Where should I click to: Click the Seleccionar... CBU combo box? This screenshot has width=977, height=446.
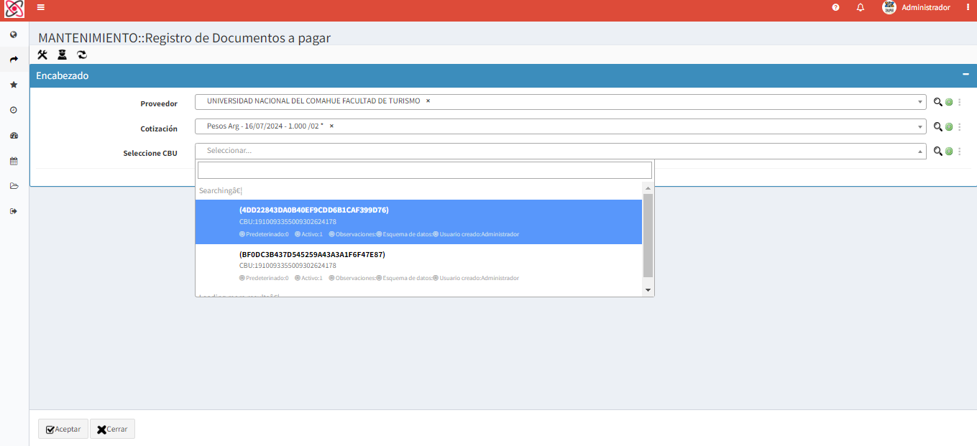pos(561,151)
